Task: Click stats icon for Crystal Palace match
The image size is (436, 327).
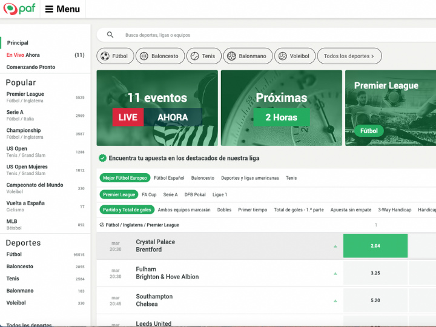Action: coord(335,246)
